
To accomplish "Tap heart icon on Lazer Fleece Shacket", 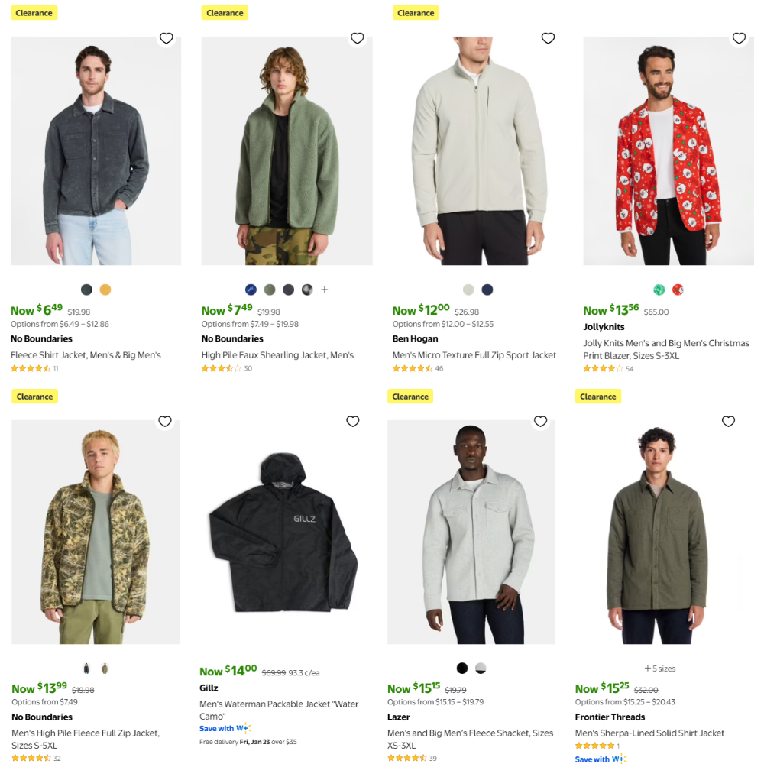I will point(540,421).
